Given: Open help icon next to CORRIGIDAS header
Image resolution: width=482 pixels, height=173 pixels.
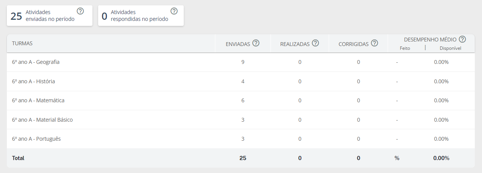Looking at the screenshot, I should (374, 43).
